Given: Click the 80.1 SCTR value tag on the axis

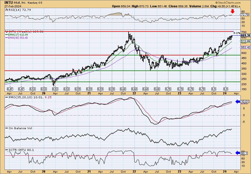Looking at the screenshot, I should coord(243,153).
